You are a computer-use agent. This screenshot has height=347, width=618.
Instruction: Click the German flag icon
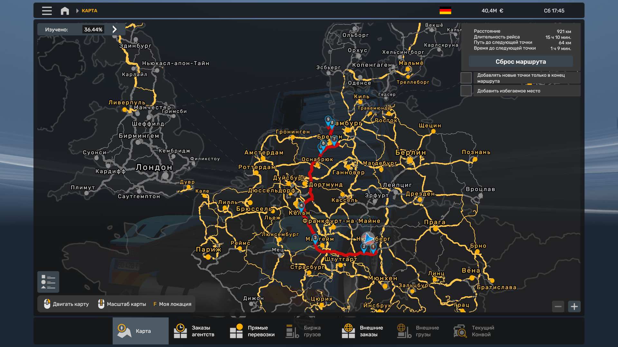pos(445,11)
